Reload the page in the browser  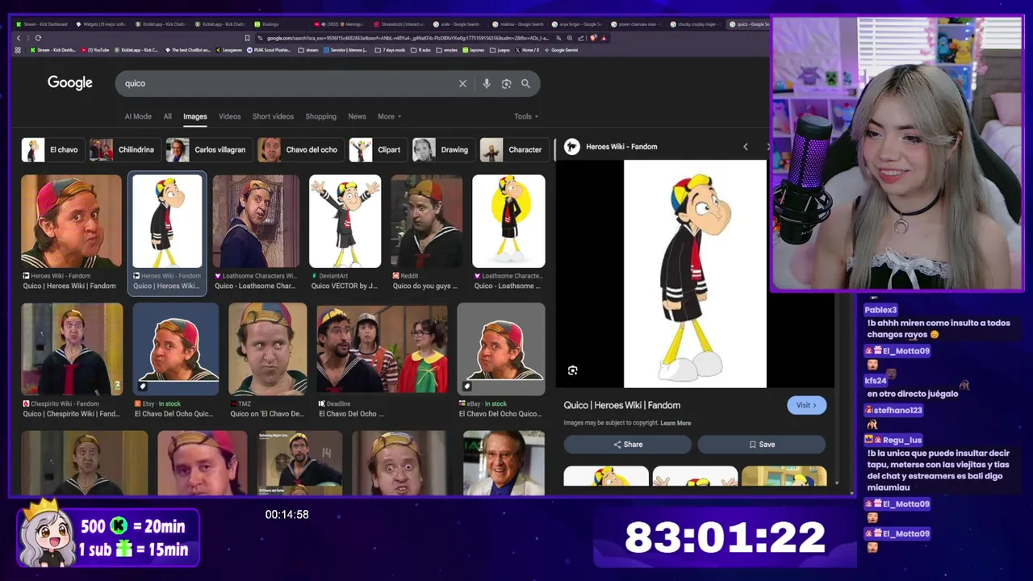(x=38, y=38)
